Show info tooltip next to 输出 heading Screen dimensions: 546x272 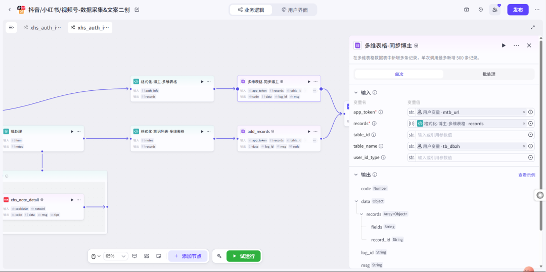[x=375, y=175]
